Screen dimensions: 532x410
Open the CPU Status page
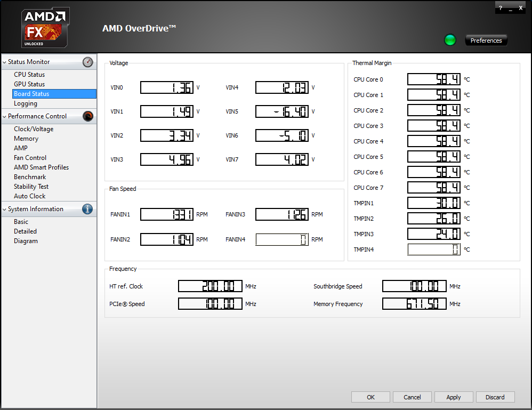tap(29, 75)
